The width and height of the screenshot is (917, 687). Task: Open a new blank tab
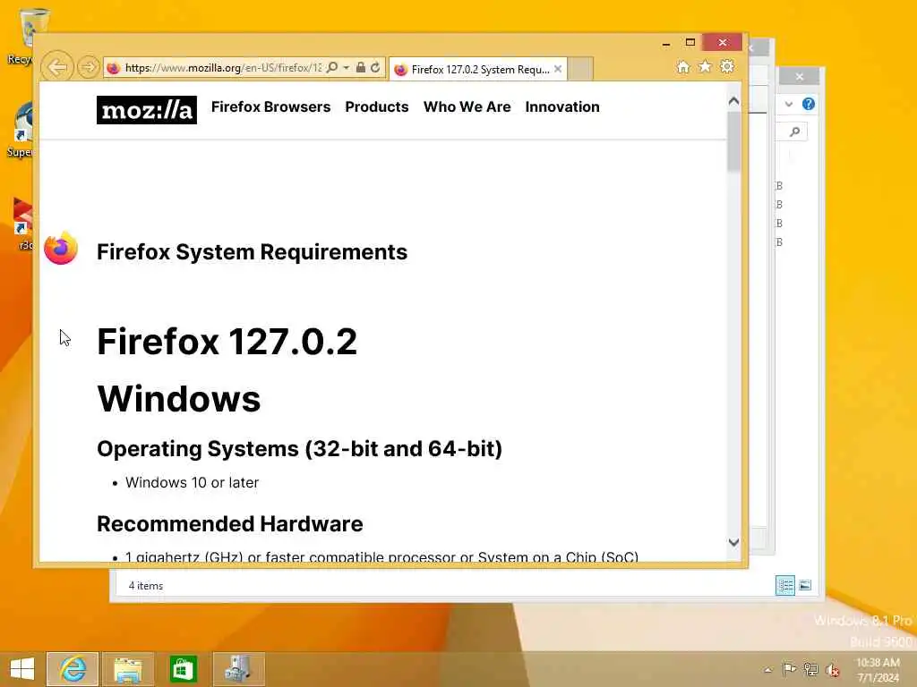(580, 69)
